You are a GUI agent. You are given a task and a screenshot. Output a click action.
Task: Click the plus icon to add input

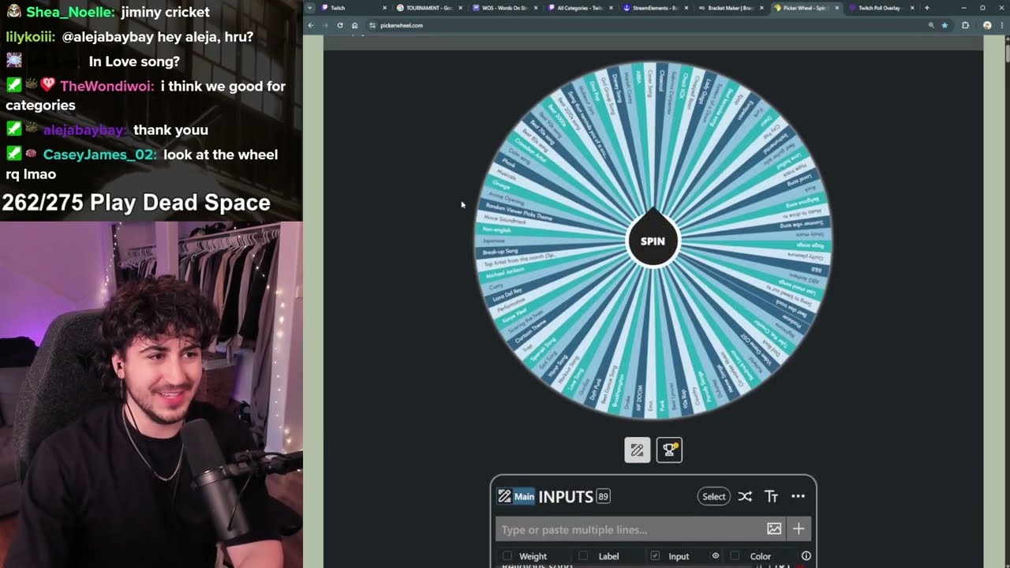click(799, 529)
